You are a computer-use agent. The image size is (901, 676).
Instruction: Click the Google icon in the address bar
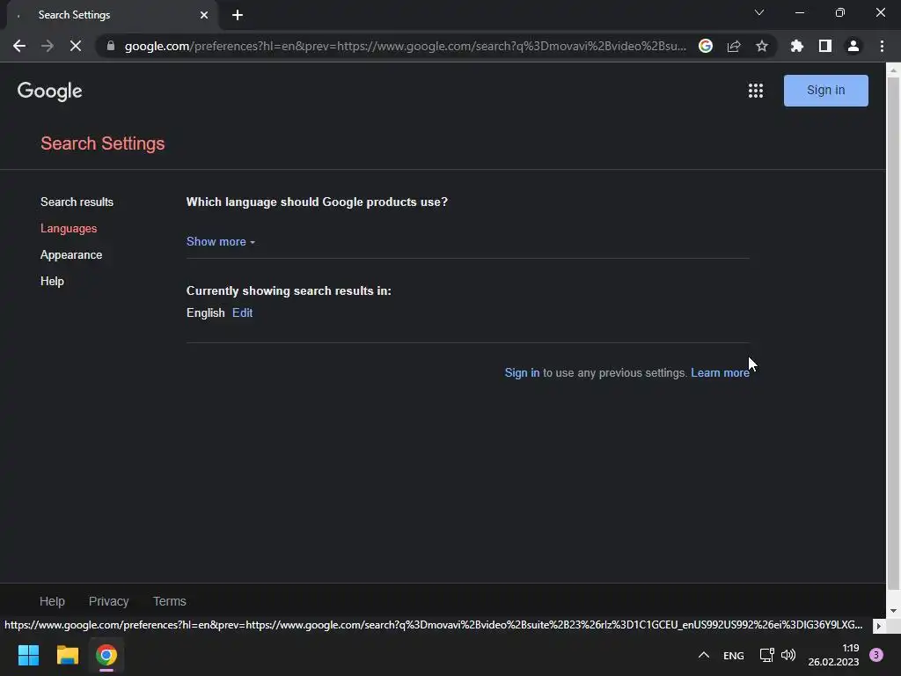706,46
